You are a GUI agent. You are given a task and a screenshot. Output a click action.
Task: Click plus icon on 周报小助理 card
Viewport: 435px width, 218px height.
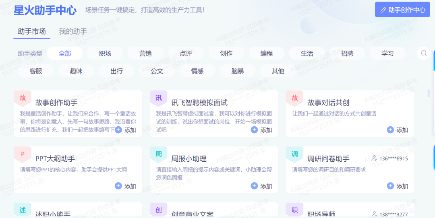pyautogui.click(x=254, y=186)
